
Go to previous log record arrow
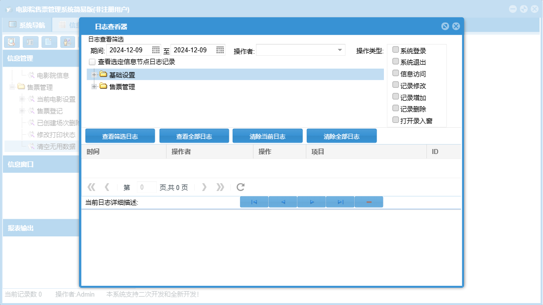click(283, 202)
